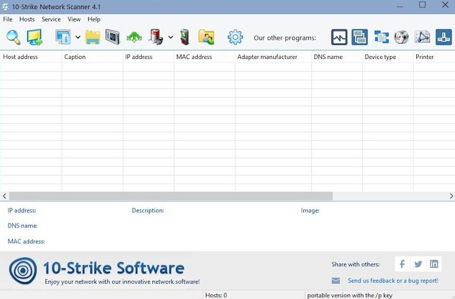455x299 pixels.
Task: Click the 10-Strike Software logo banner
Action: pos(104,271)
